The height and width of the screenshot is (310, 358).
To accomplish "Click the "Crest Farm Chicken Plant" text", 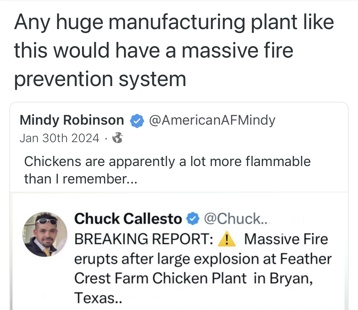I will 160,278.
